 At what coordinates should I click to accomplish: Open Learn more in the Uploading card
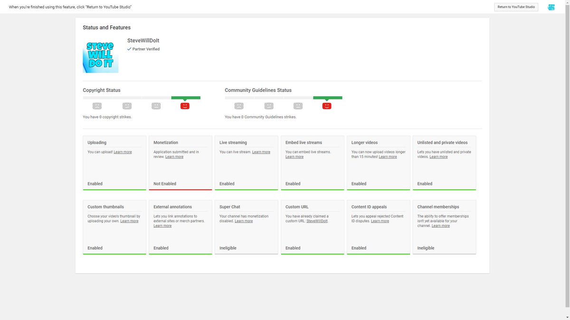click(123, 152)
